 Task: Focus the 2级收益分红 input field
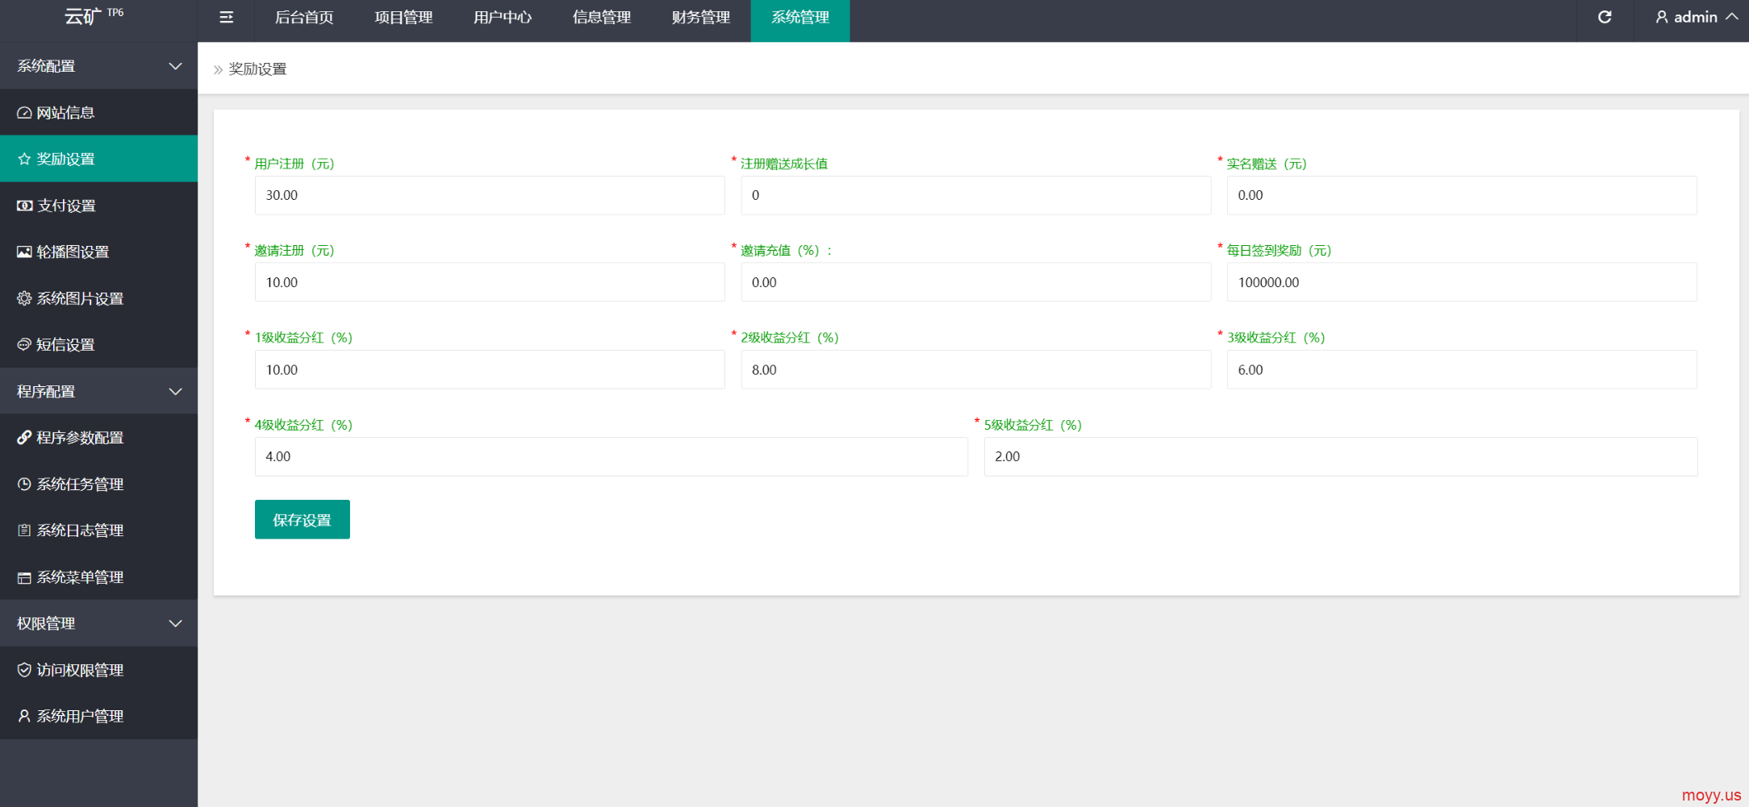point(976,369)
